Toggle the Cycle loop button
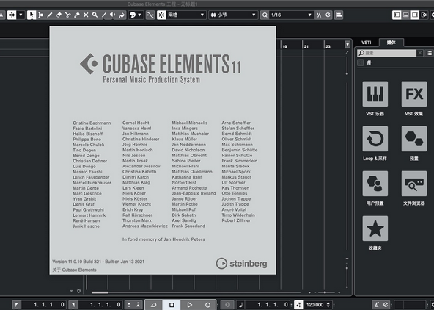The image size is (434, 310). tap(154, 305)
